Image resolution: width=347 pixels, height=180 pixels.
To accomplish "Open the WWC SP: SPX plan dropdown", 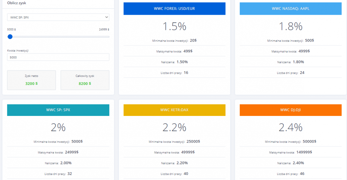I will (58, 17).
